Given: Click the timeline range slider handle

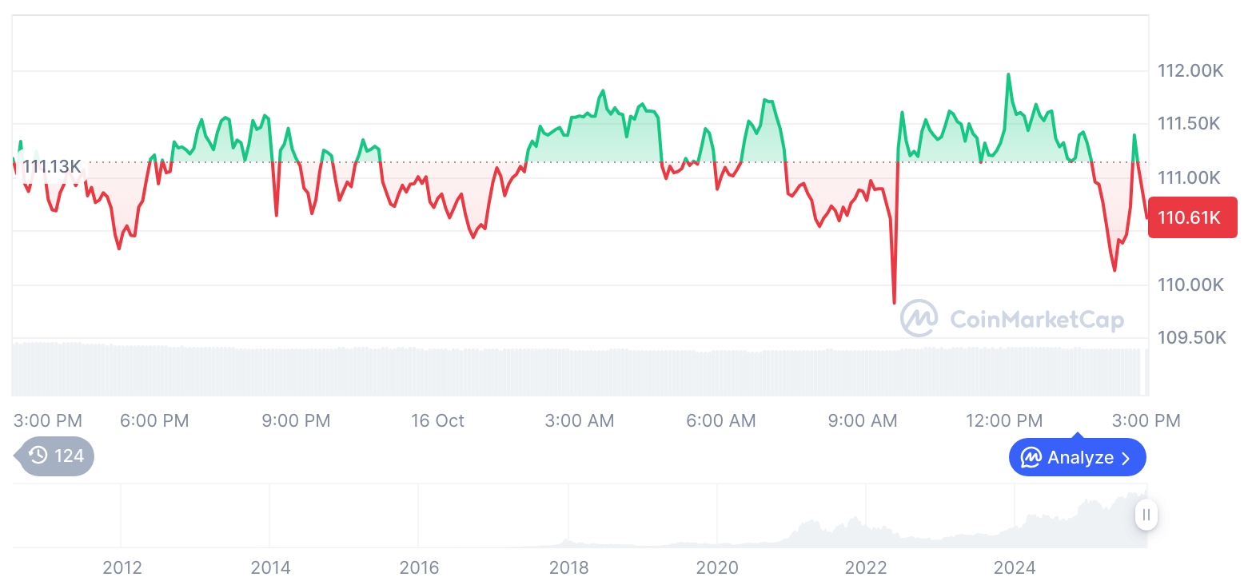Looking at the screenshot, I should (1146, 515).
